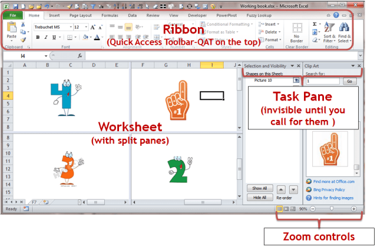Viewport: 377px width, 247px height.
Task: Click the No Border icon
Action: tap(297, 28)
